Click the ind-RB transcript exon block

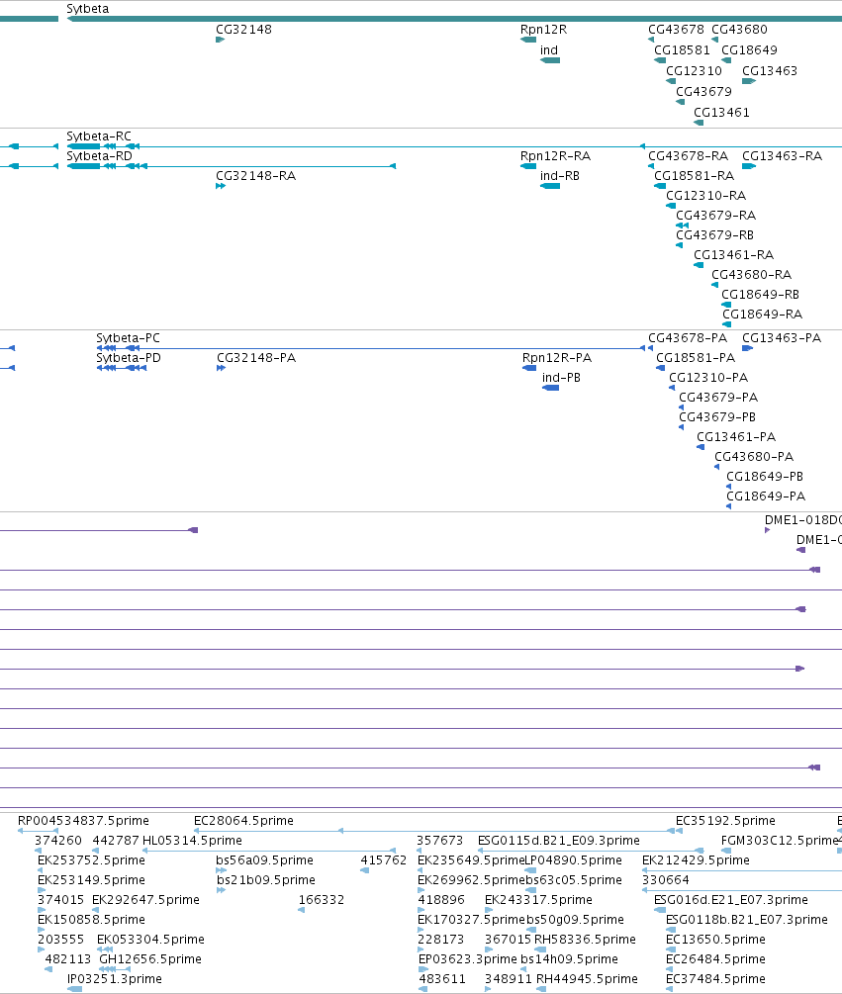click(550, 186)
